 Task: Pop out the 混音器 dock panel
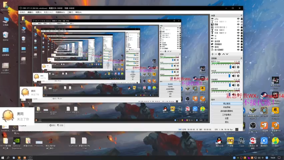pos(241,58)
